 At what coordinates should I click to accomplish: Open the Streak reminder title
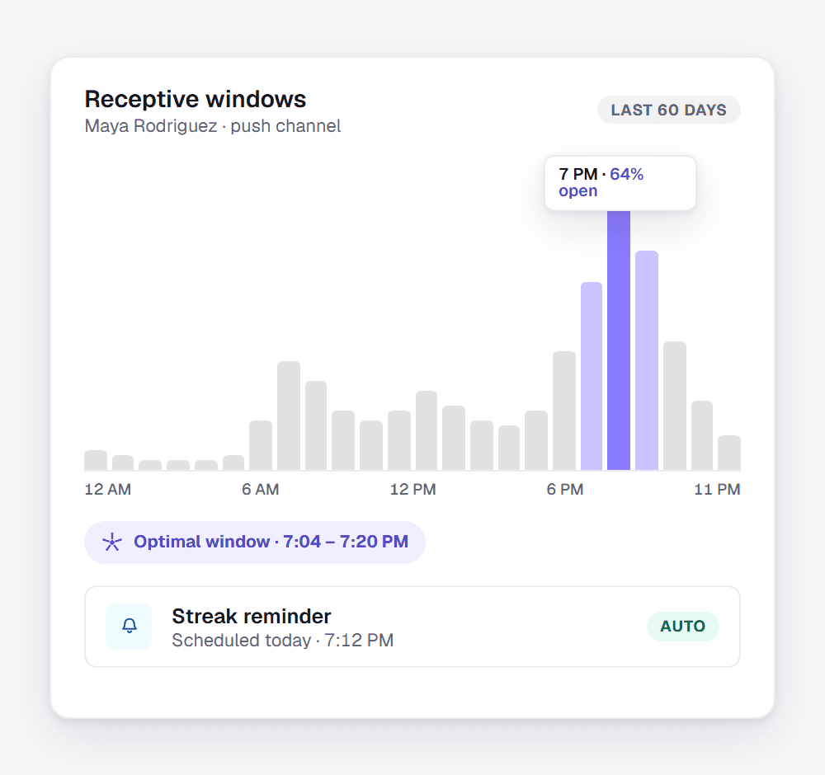pyautogui.click(x=252, y=616)
